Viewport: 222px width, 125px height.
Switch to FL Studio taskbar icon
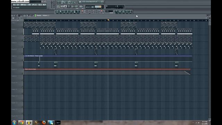pos(29,123)
